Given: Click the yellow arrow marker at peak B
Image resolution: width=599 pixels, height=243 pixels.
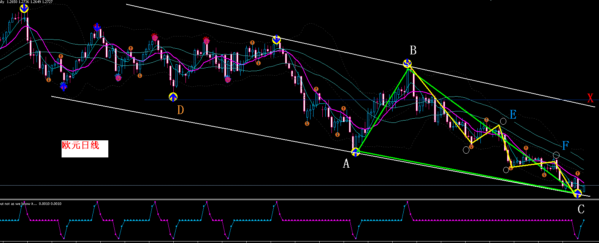Looking at the screenshot, I should tap(407, 64).
